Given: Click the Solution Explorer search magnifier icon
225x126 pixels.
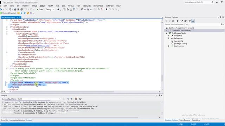Looking at the screenshot, I should [221, 24].
